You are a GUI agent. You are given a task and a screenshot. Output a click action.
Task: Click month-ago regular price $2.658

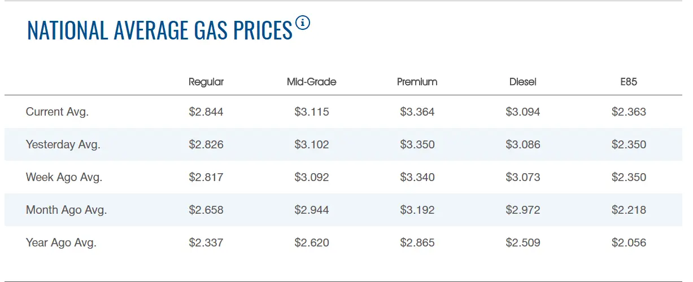point(206,210)
